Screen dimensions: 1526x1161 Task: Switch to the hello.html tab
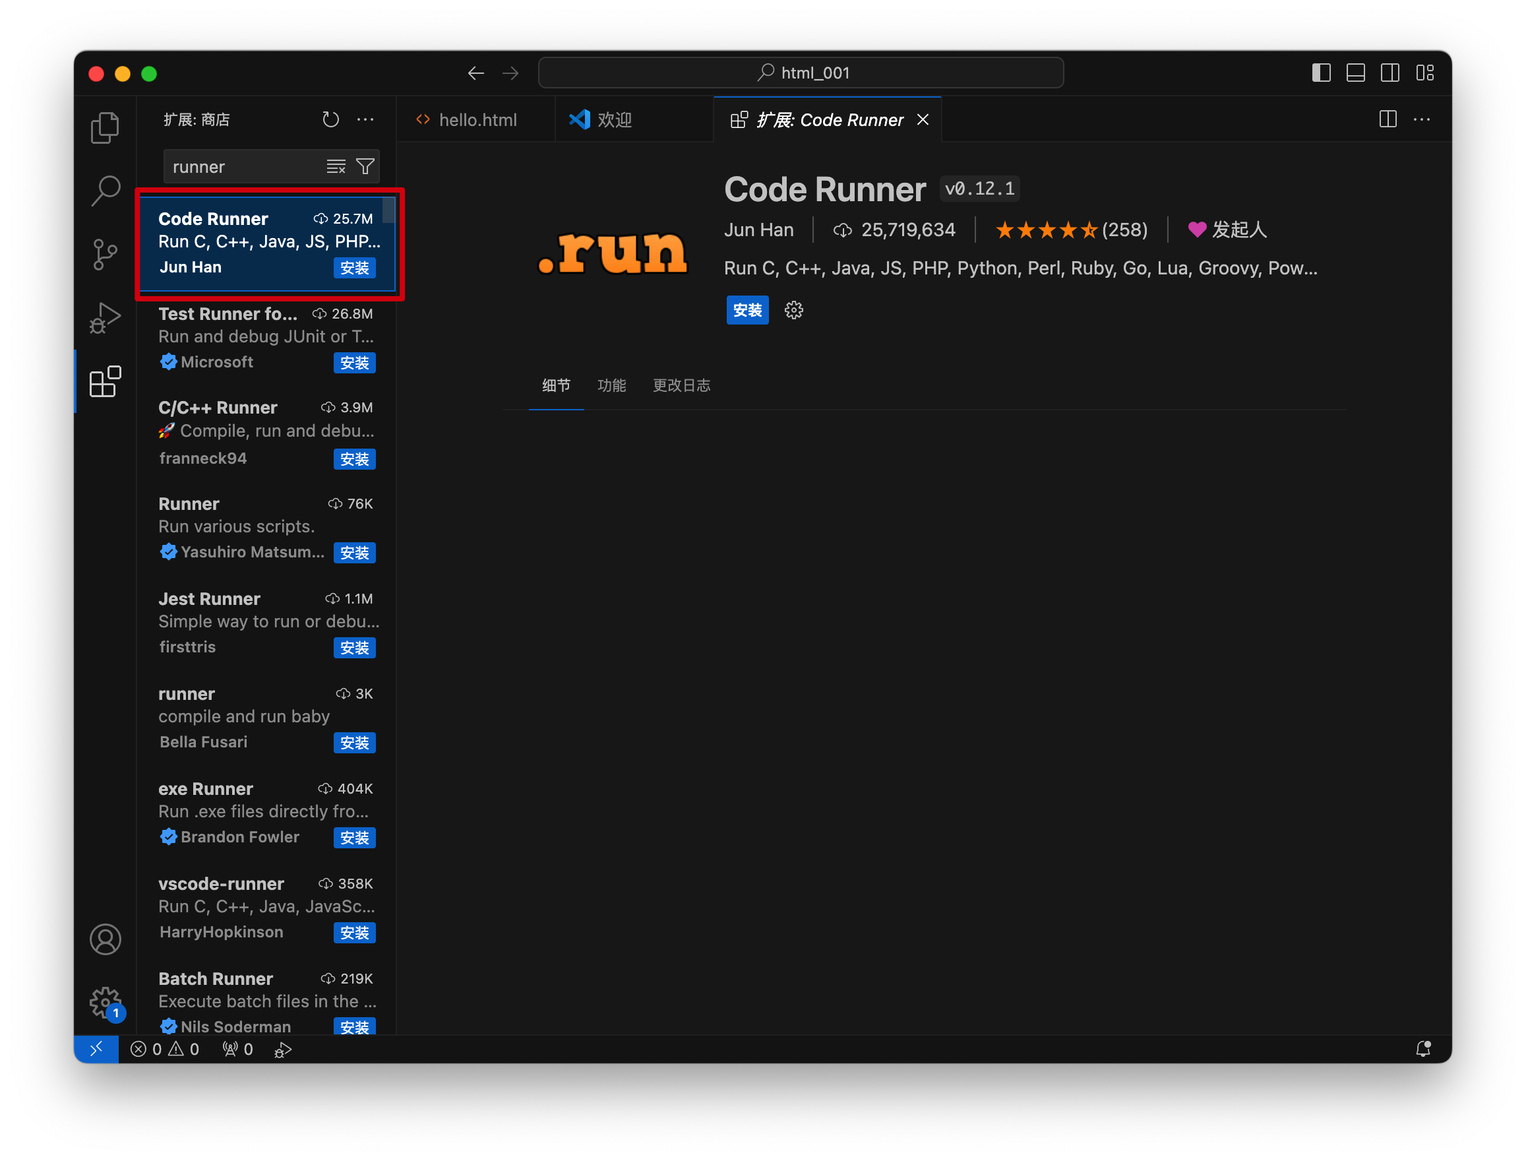(x=476, y=119)
